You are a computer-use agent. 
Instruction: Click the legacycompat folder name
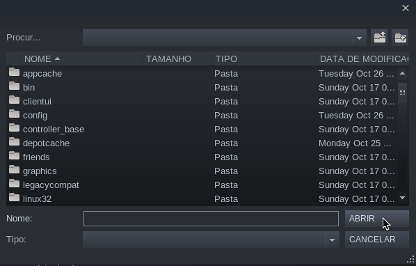51,185
